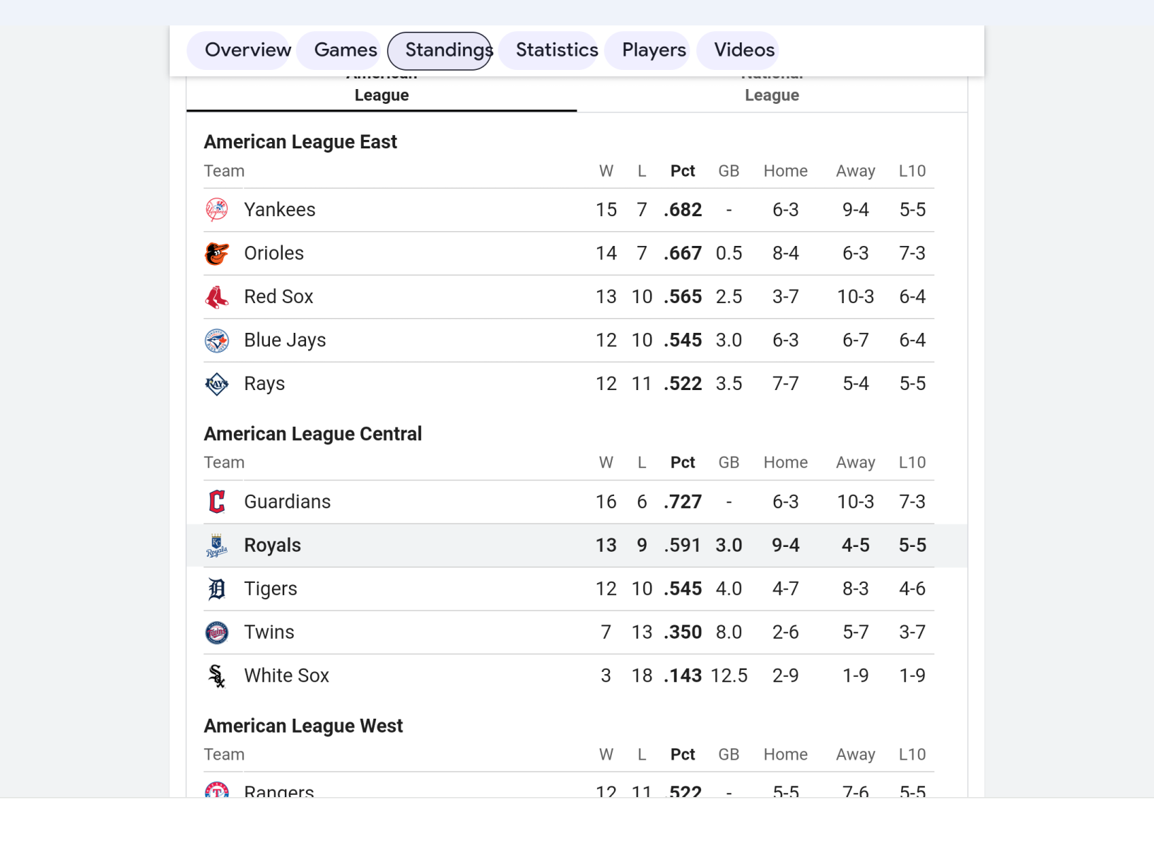Open the Guardians team name link
1154x848 pixels.
pyautogui.click(x=287, y=502)
